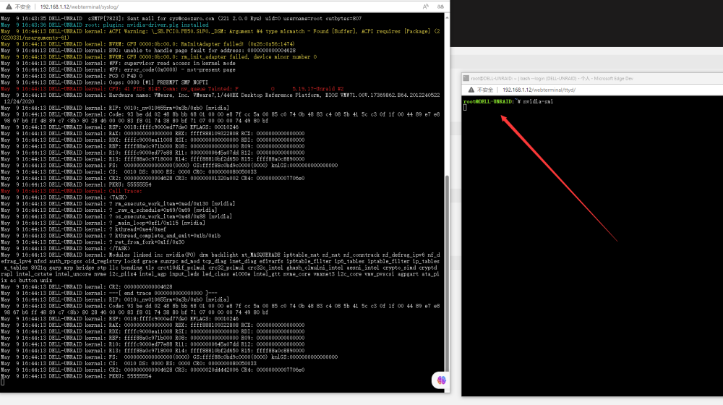The width and height of the screenshot is (723, 405).
Task: Click the "kthread_complete_and_exit+0x1b/0x1b" trace line
Action: click(x=111, y=236)
